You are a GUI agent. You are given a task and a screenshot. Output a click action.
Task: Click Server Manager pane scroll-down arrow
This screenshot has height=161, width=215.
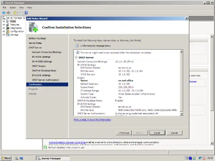(212, 143)
